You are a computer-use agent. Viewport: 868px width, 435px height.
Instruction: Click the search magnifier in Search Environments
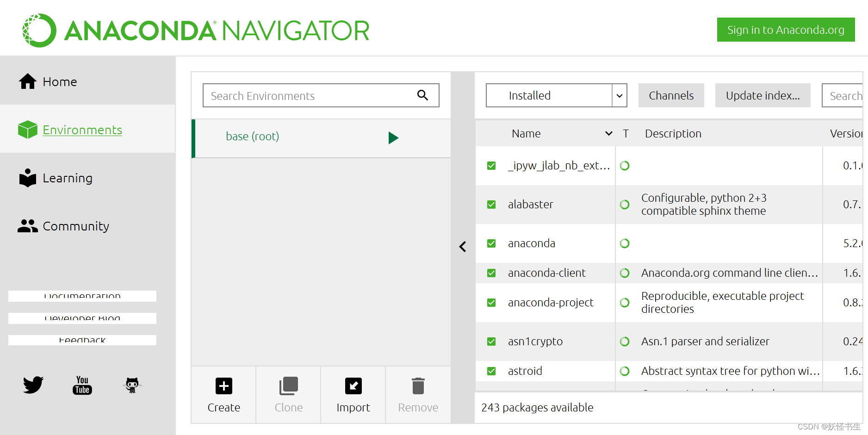(422, 95)
